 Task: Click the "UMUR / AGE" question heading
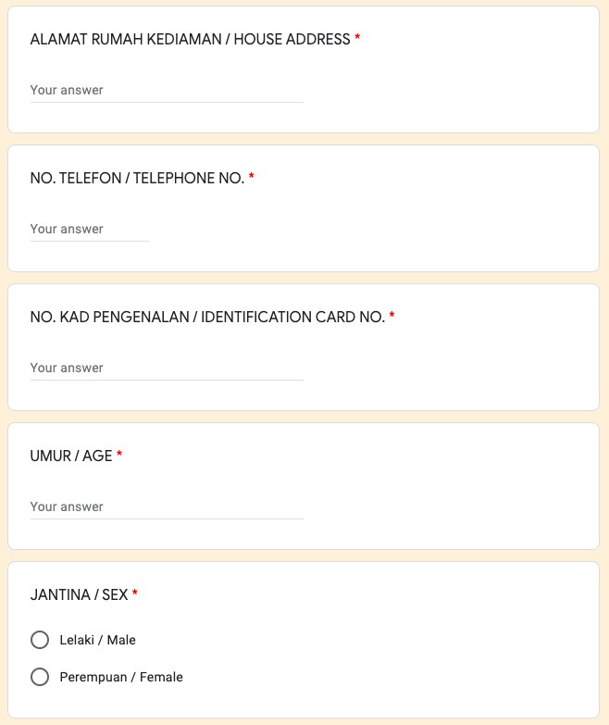point(71,456)
